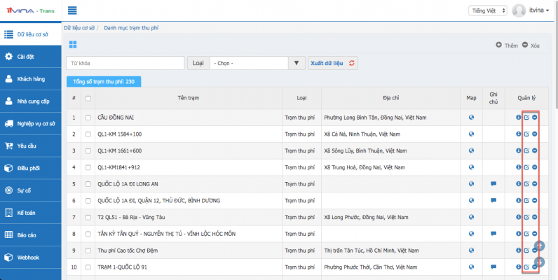
Task: Check the checkbox for CẦU ĐỒNG NAI row
Action: coord(88,117)
